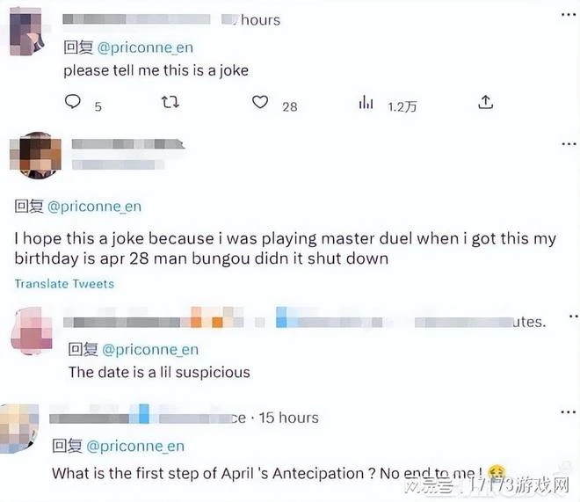Screen dimensions: 580x502
Task: Click the share upload icon
Action: point(485,102)
